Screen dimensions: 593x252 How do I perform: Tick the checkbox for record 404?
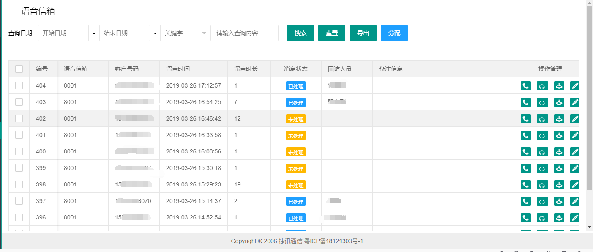(19, 85)
